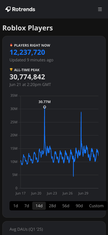The image size is (108, 235).
Task: Click the Jun 17 x-axis label
Action: pos(20,193)
